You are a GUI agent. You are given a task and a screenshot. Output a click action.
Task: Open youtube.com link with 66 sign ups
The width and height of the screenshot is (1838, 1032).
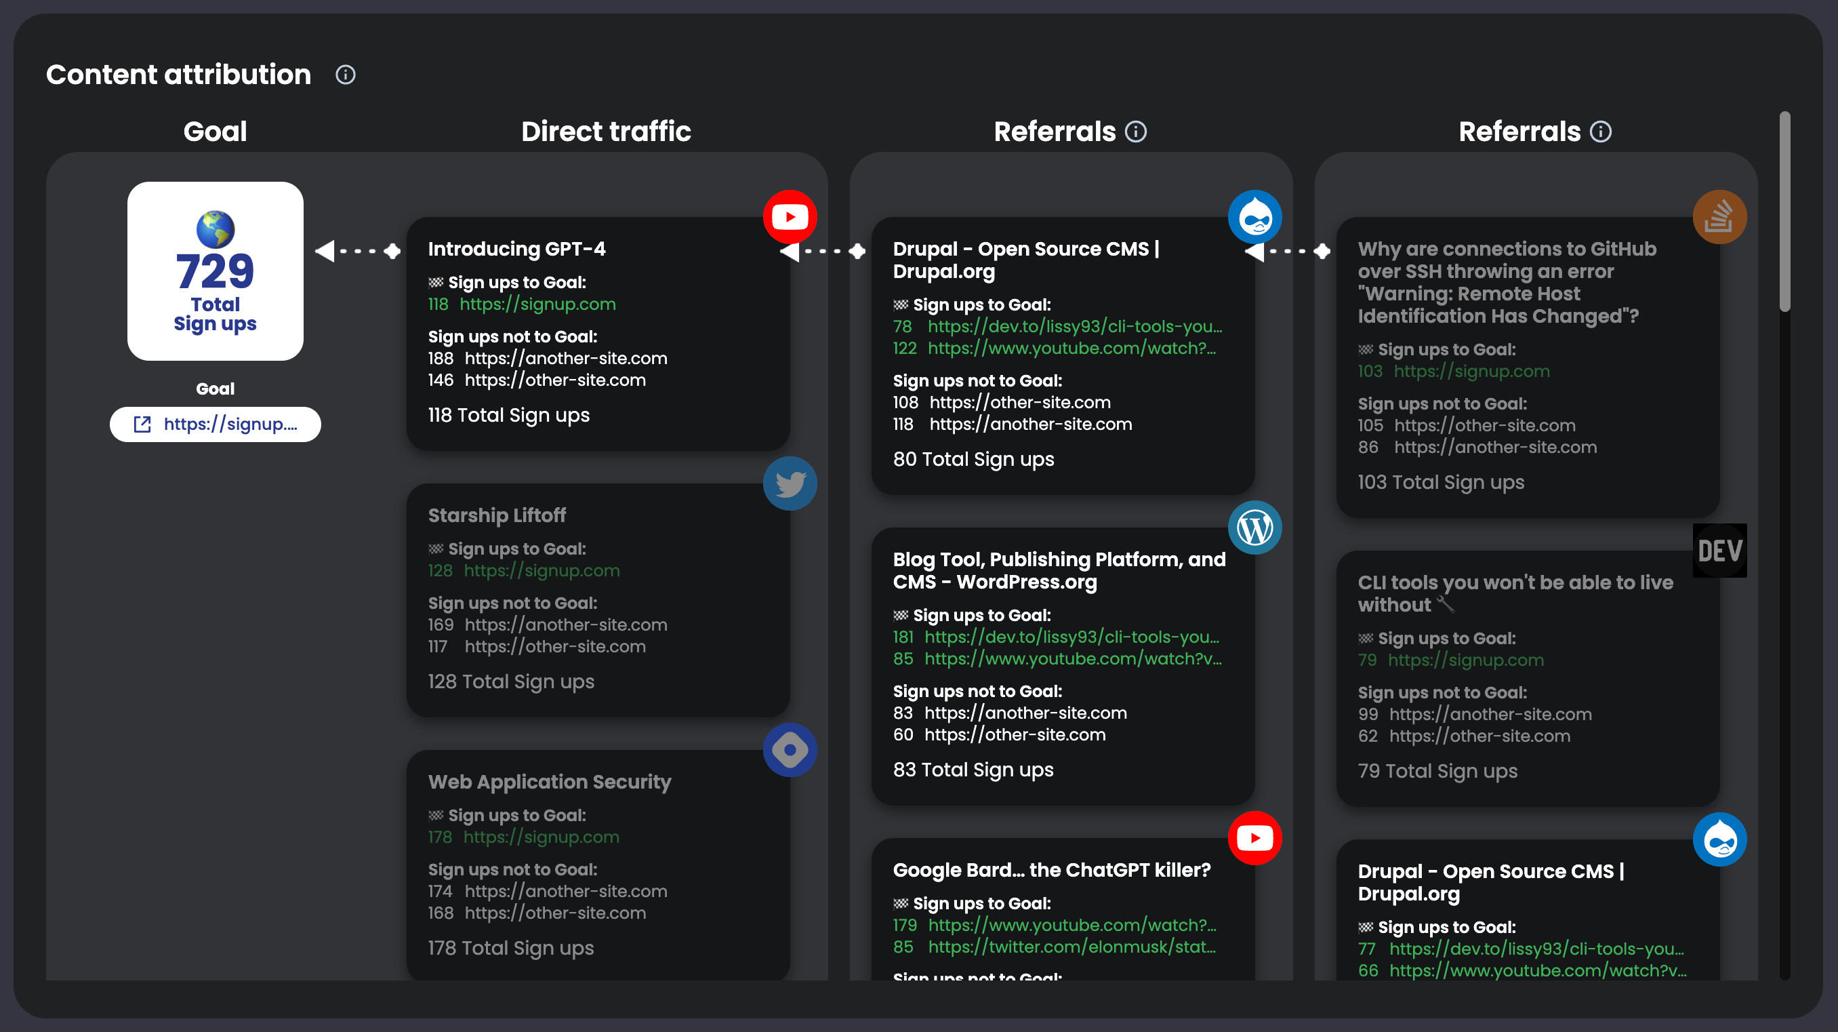pyautogui.click(x=1538, y=970)
